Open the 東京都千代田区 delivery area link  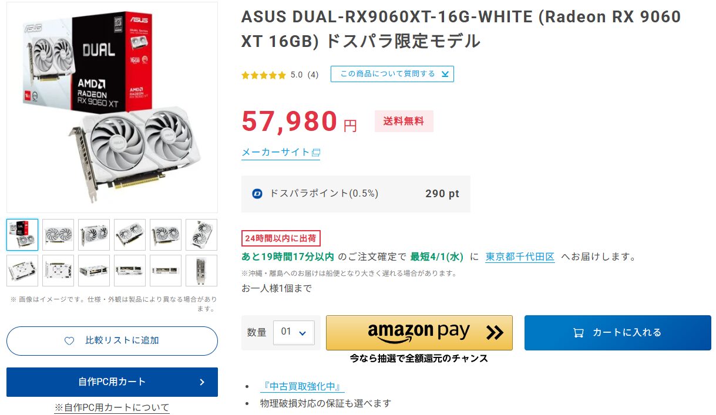point(520,257)
